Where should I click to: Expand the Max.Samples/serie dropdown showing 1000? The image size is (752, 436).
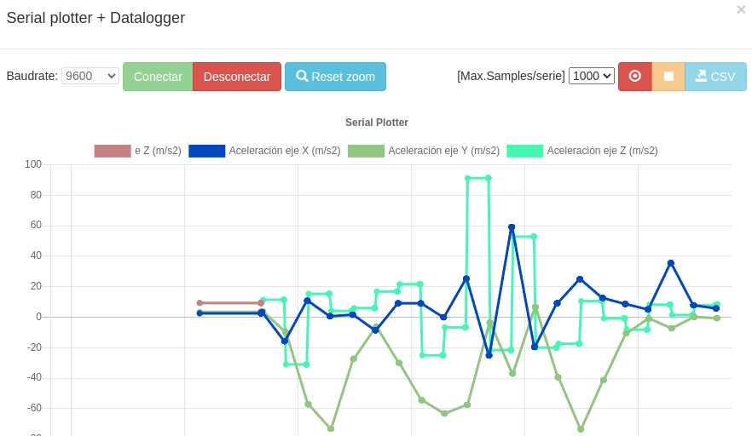(592, 76)
